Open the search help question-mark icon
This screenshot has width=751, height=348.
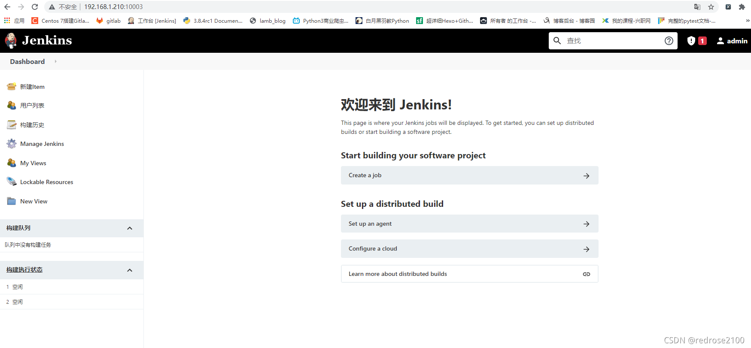669,41
